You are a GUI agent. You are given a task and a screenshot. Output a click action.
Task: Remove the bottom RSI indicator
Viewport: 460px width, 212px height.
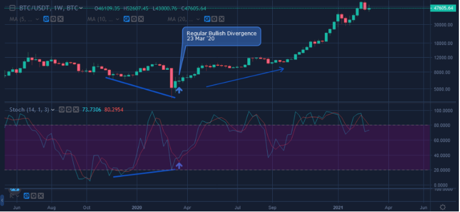tap(40, 196)
